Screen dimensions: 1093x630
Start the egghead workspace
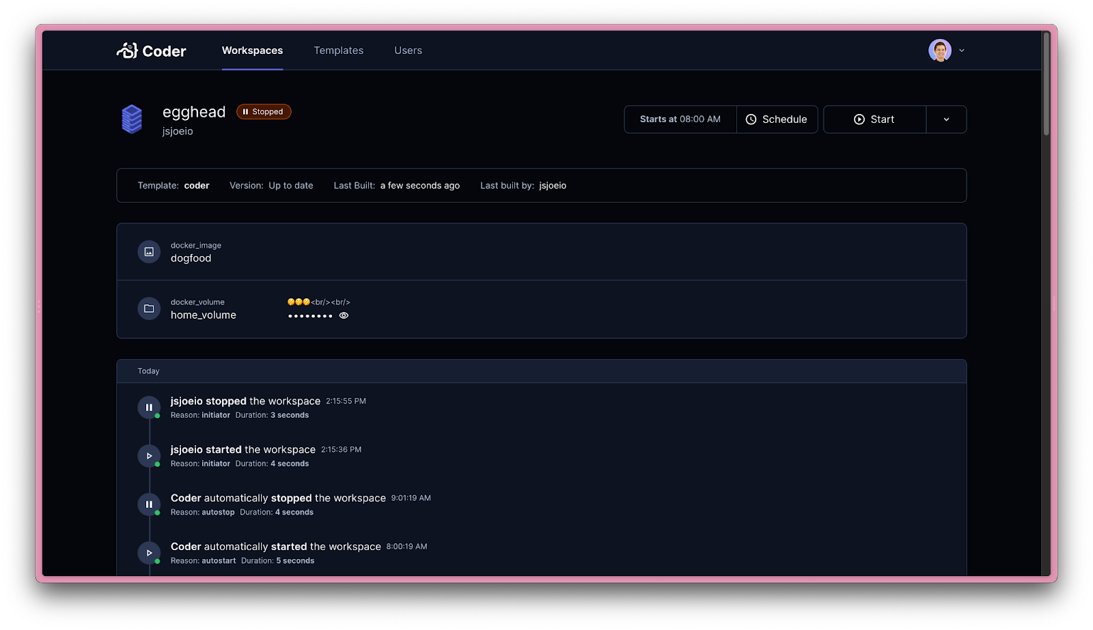pos(874,119)
